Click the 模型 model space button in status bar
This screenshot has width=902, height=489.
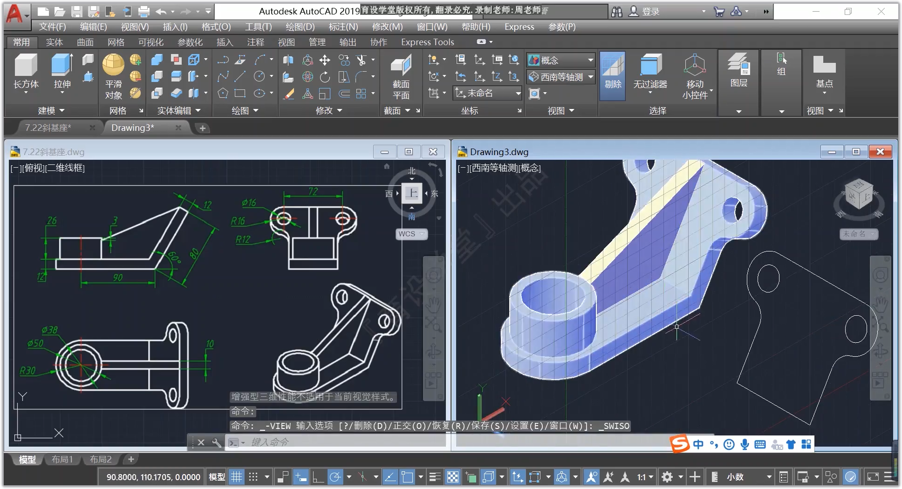pyautogui.click(x=217, y=477)
